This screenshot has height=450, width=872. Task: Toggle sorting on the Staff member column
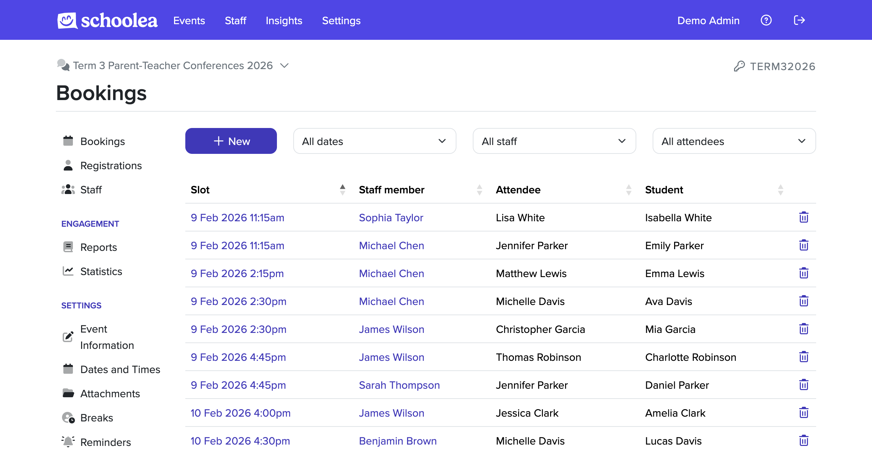point(480,190)
